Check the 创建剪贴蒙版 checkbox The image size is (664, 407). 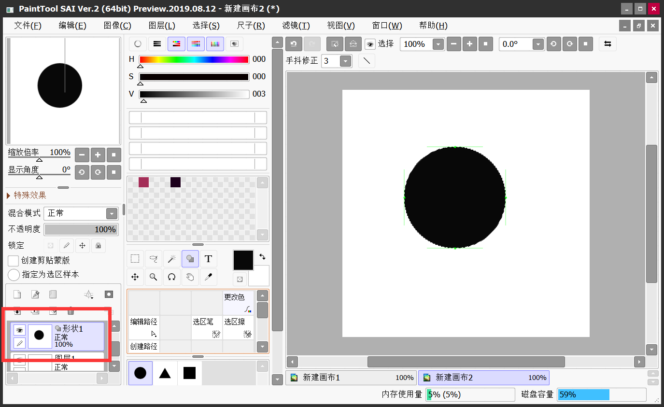pos(14,261)
